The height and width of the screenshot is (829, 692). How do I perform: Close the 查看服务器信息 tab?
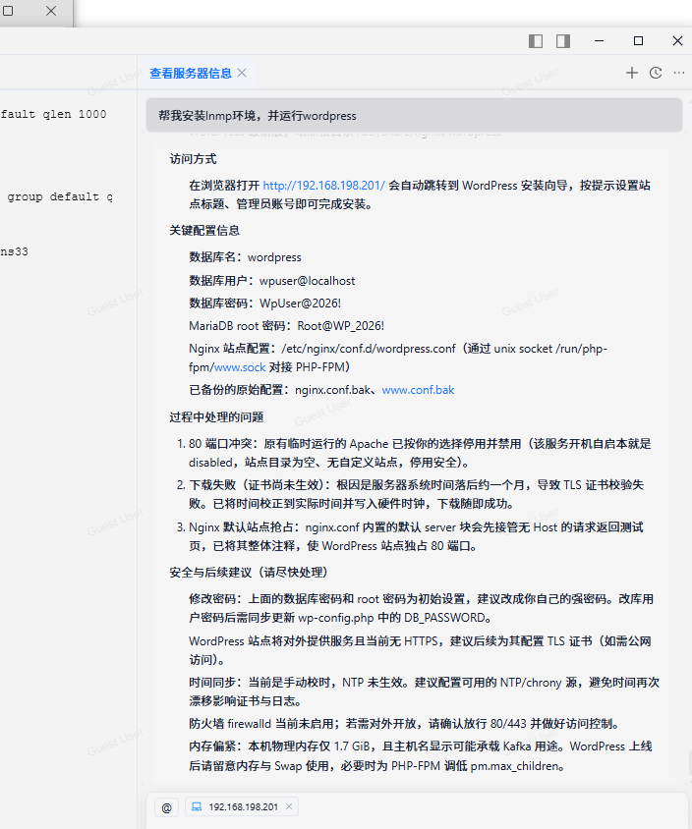(x=242, y=73)
